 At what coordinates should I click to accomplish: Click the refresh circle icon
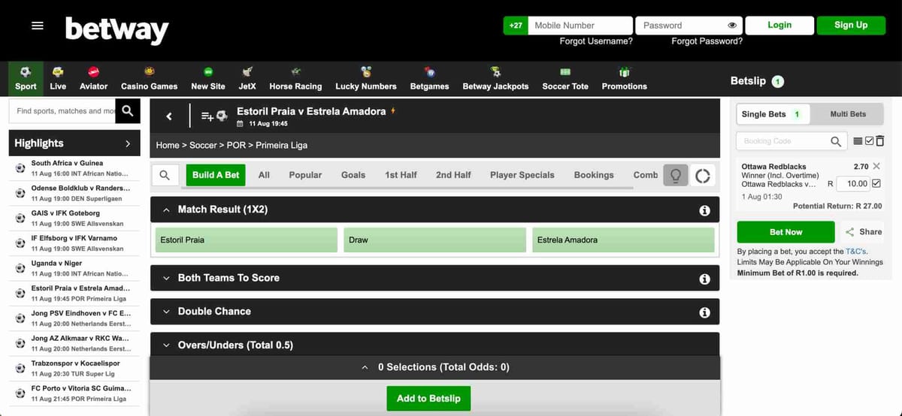pyautogui.click(x=703, y=175)
